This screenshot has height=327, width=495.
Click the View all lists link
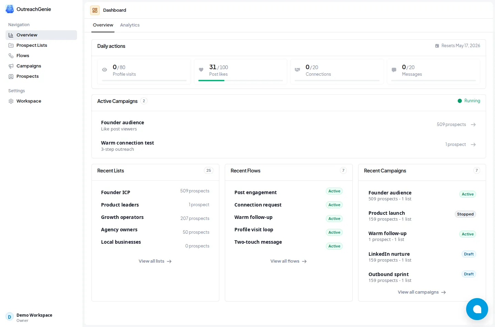(x=155, y=261)
